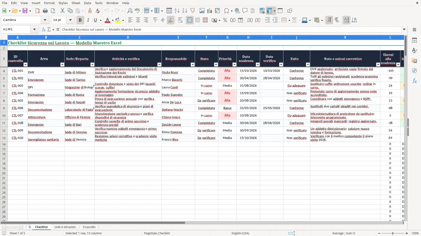The height and width of the screenshot is (236, 421).
Task: Toggle Merge and Center cells
Action: coord(190,20)
